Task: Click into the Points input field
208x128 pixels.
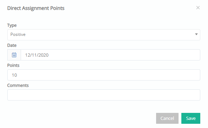Action: pyautogui.click(x=104, y=75)
